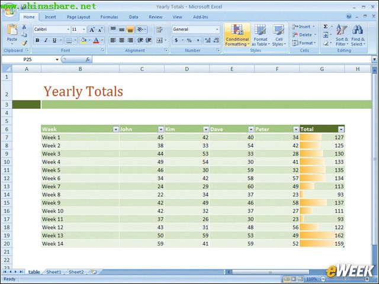Switch to the Insert ribbon tab
Viewport: 379px width, 284px height.
(50, 17)
